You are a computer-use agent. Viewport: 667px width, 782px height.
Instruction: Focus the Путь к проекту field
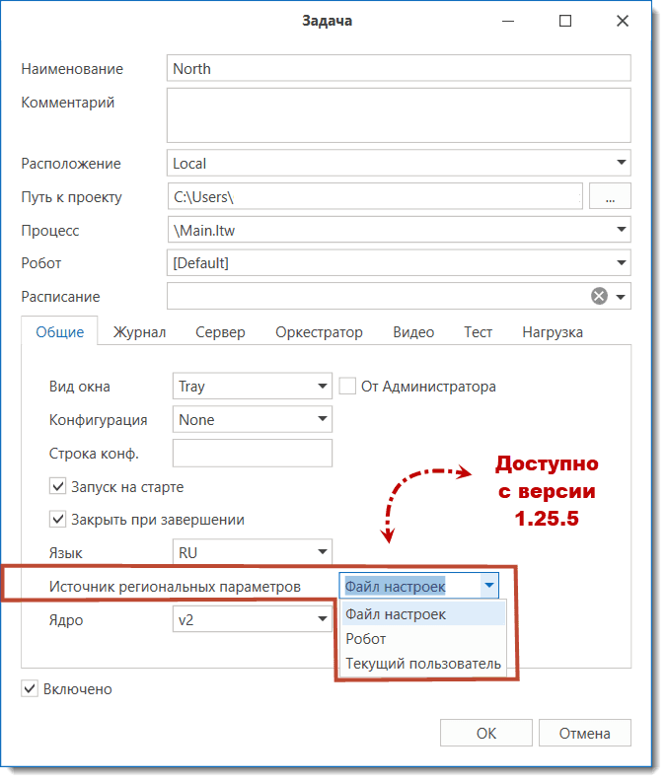click(x=375, y=196)
